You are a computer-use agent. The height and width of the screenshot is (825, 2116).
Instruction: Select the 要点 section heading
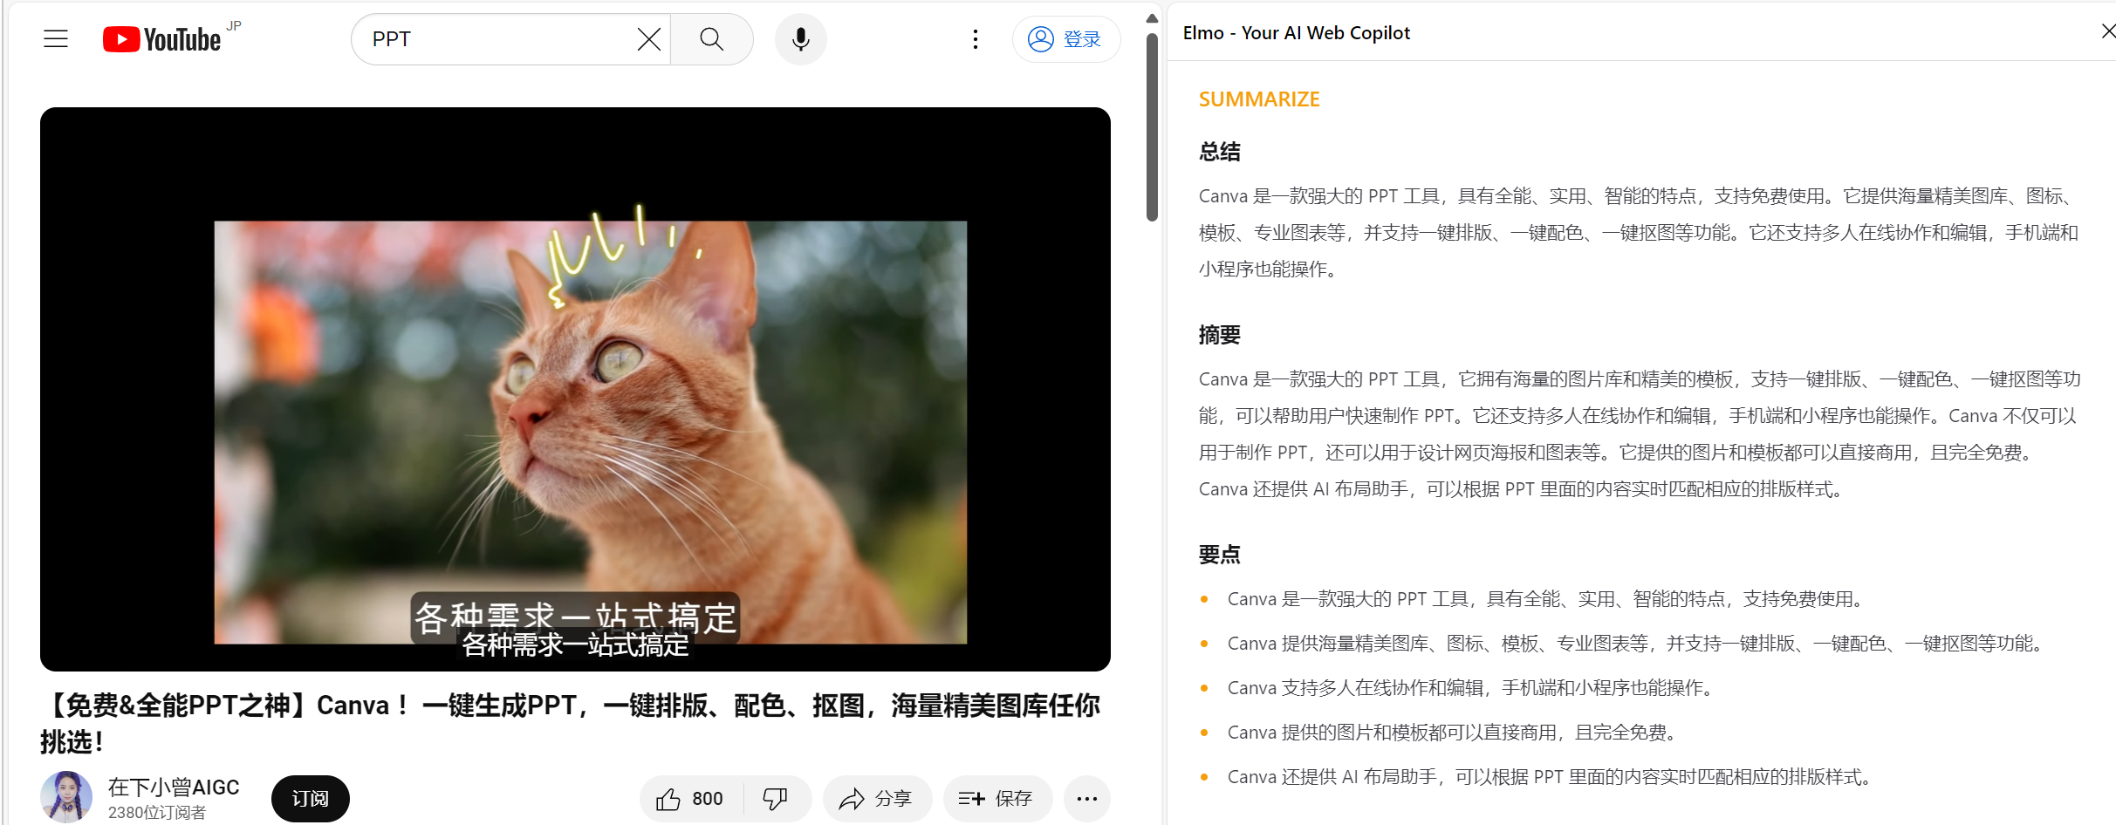(x=1219, y=555)
